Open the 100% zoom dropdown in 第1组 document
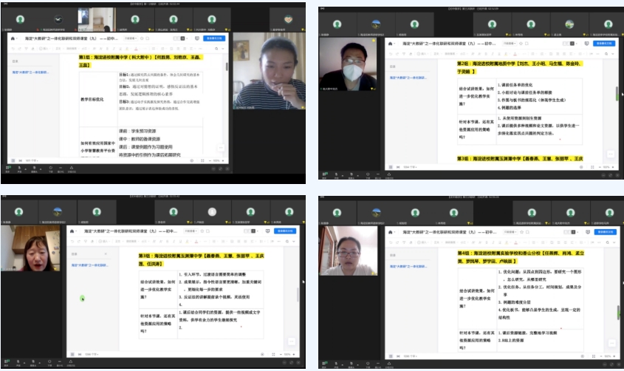 (x=217, y=160)
